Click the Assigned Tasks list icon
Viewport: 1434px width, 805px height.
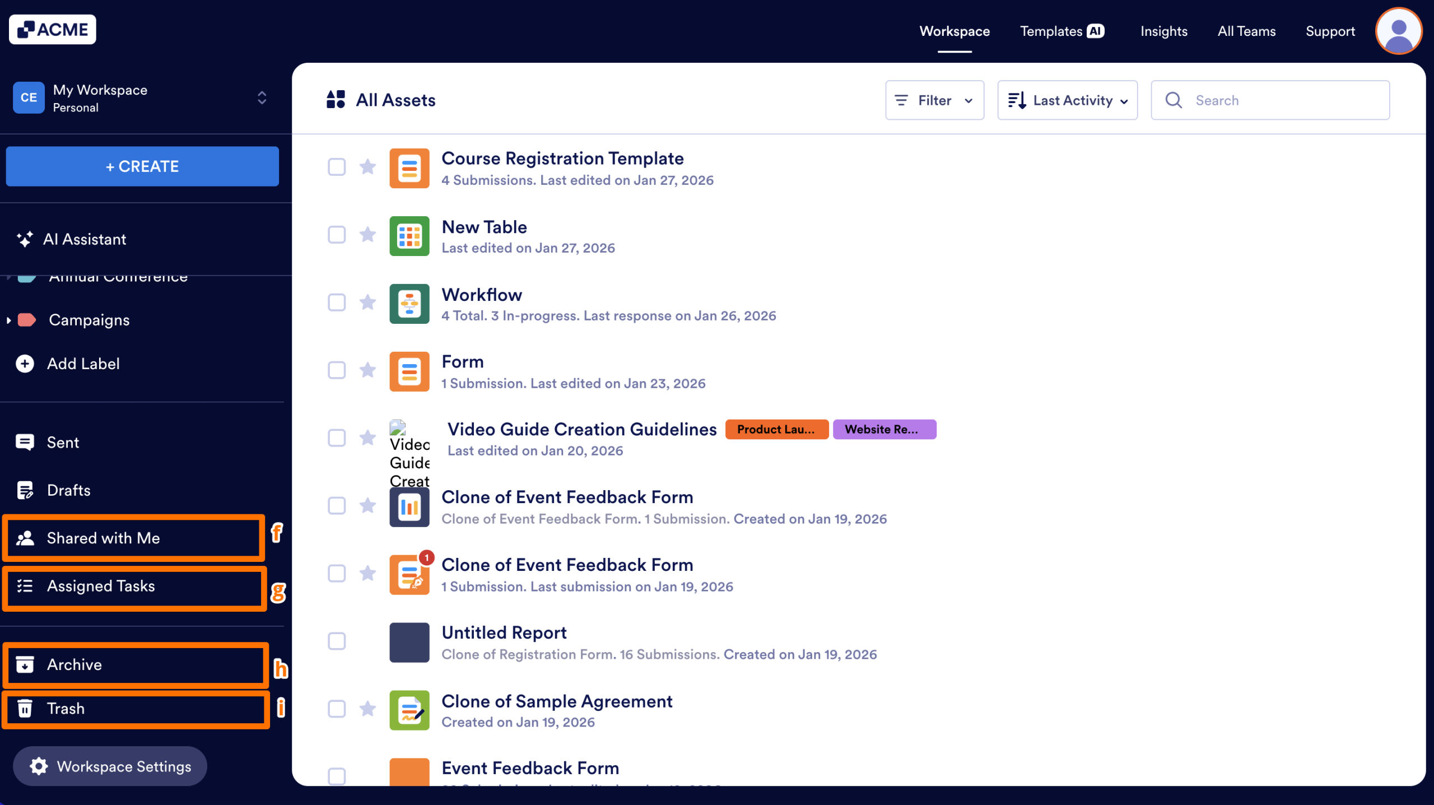coord(25,586)
